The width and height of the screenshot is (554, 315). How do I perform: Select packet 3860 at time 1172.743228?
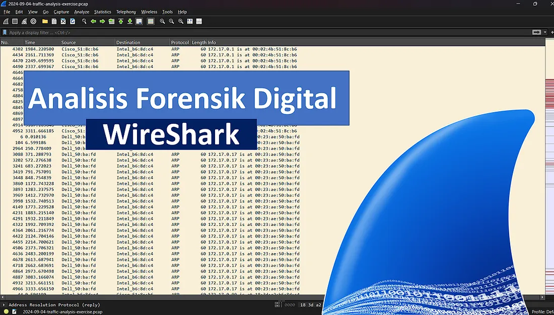coord(272,184)
